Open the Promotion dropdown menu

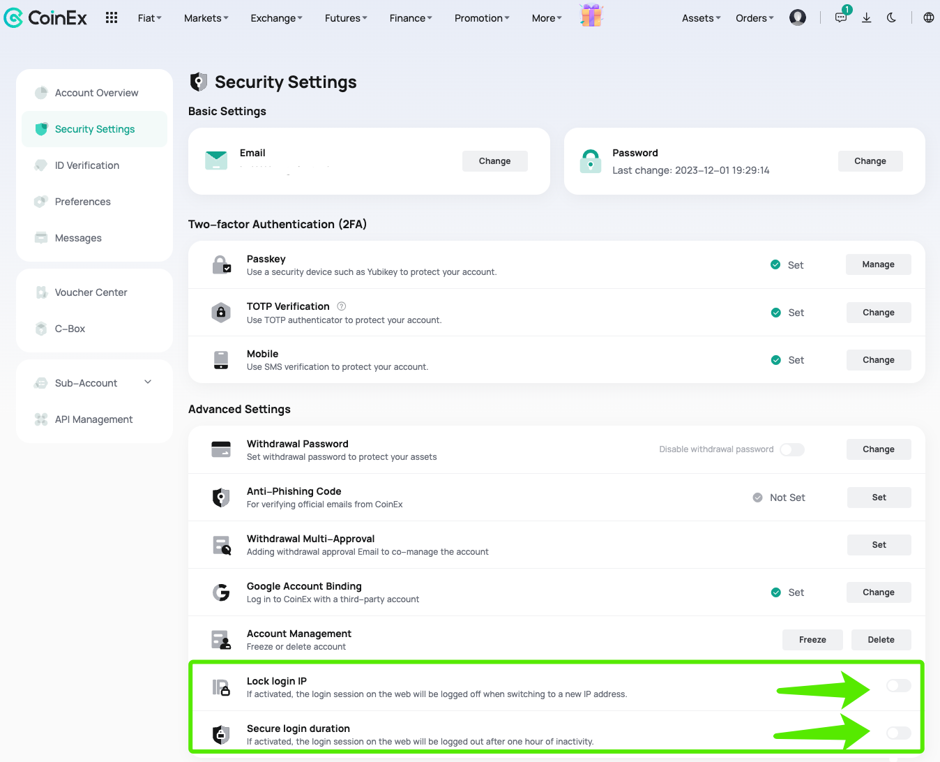click(482, 18)
